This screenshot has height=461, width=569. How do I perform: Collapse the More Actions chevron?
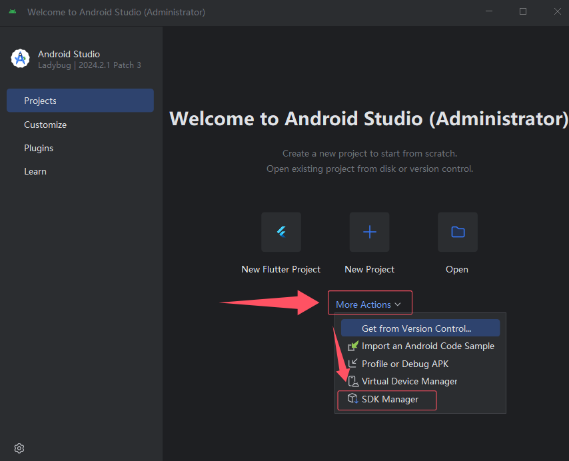click(x=398, y=304)
